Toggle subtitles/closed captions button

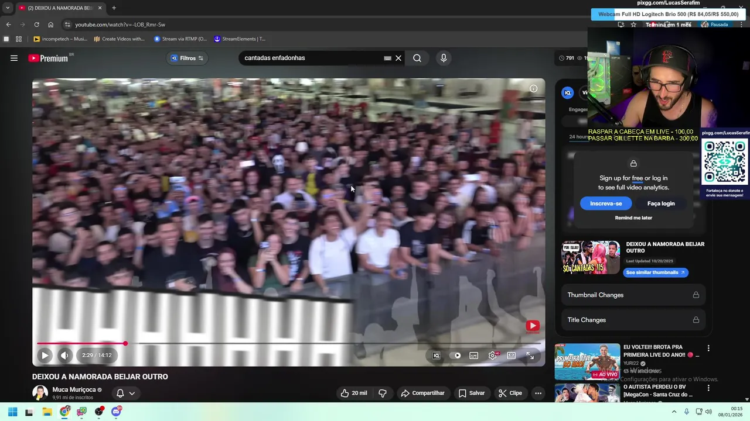(474, 355)
